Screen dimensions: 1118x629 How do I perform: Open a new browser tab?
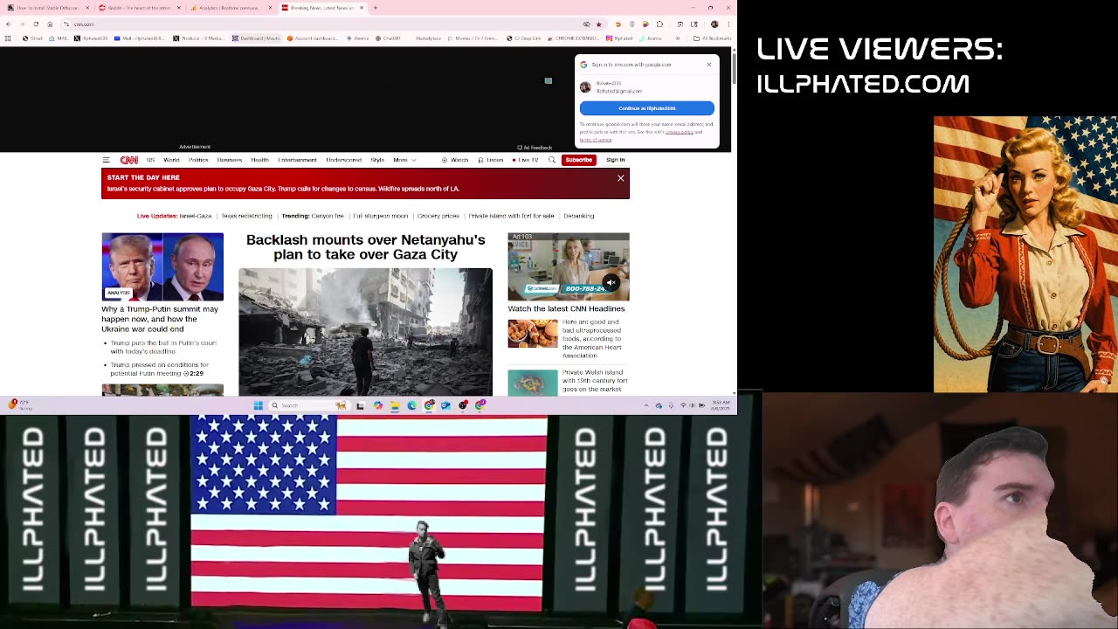pos(376,8)
